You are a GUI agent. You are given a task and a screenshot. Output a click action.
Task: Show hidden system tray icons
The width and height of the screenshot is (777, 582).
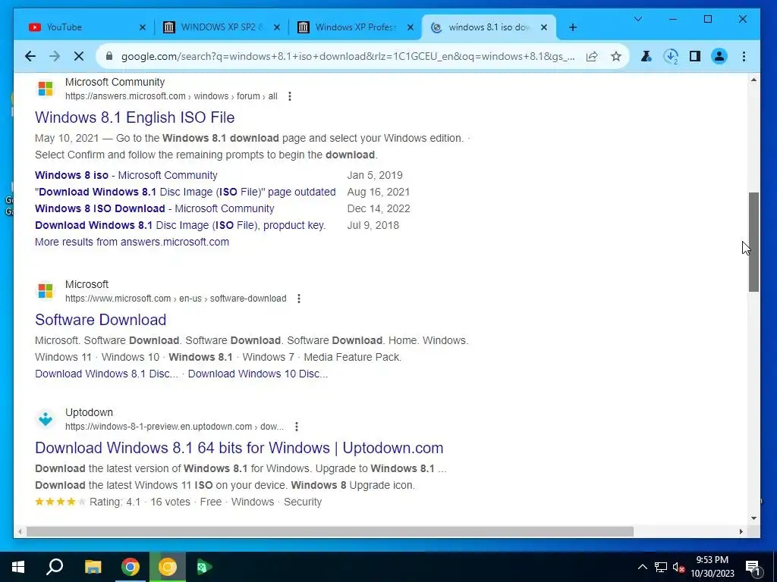642,567
